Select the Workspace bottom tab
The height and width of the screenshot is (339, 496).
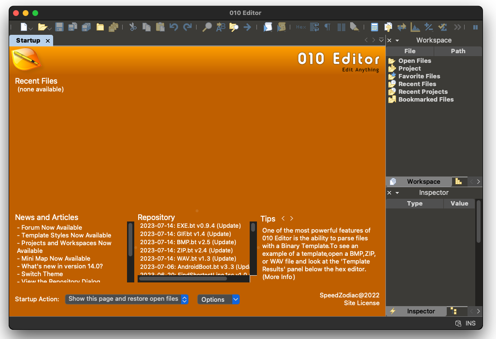423,182
